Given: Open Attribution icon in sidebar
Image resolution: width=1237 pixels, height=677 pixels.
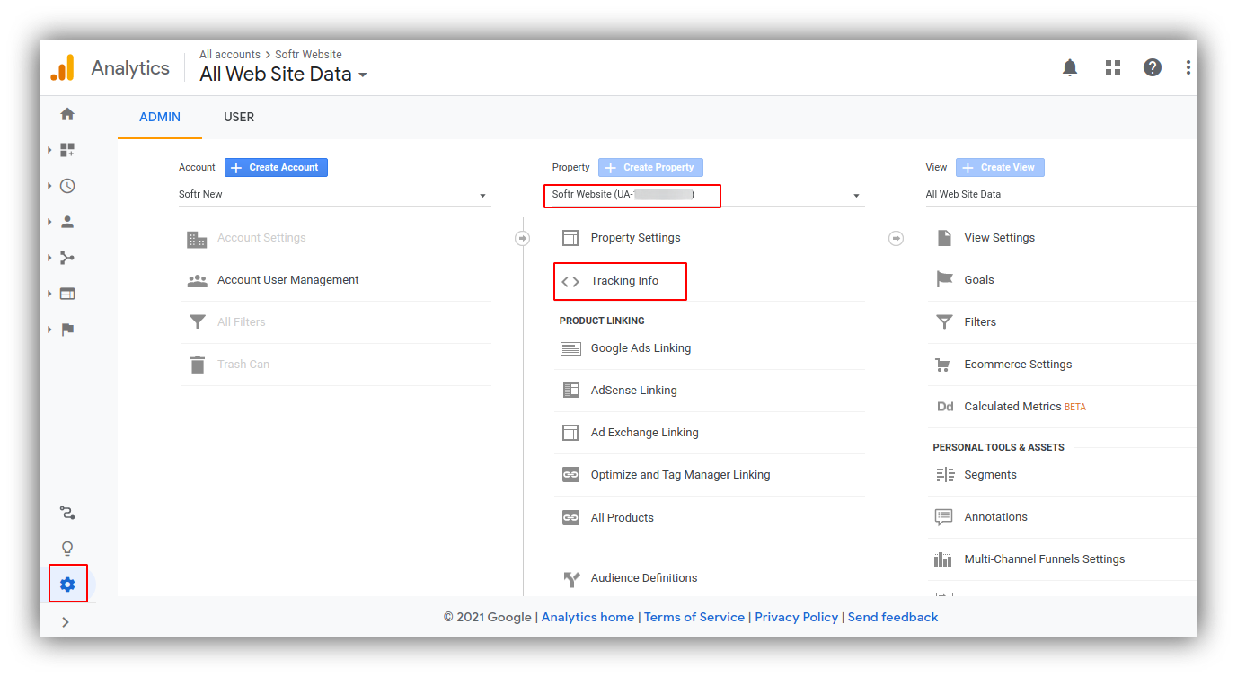Looking at the screenshot, I should click(x=67, y=513).
